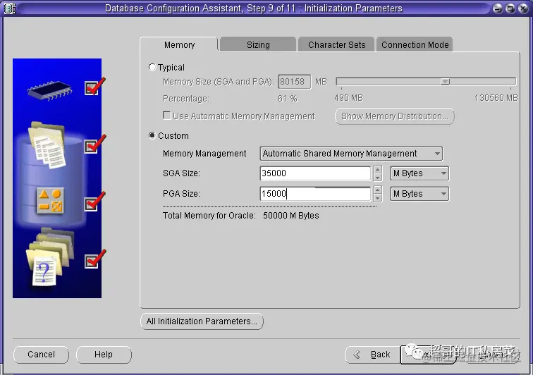Switch to the Memory tab
Image resolution: width=533 pixels, height=375 pixels.
(x=179, y=45)
